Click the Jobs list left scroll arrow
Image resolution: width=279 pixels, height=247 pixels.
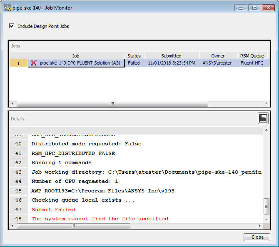tap(12, 103)
